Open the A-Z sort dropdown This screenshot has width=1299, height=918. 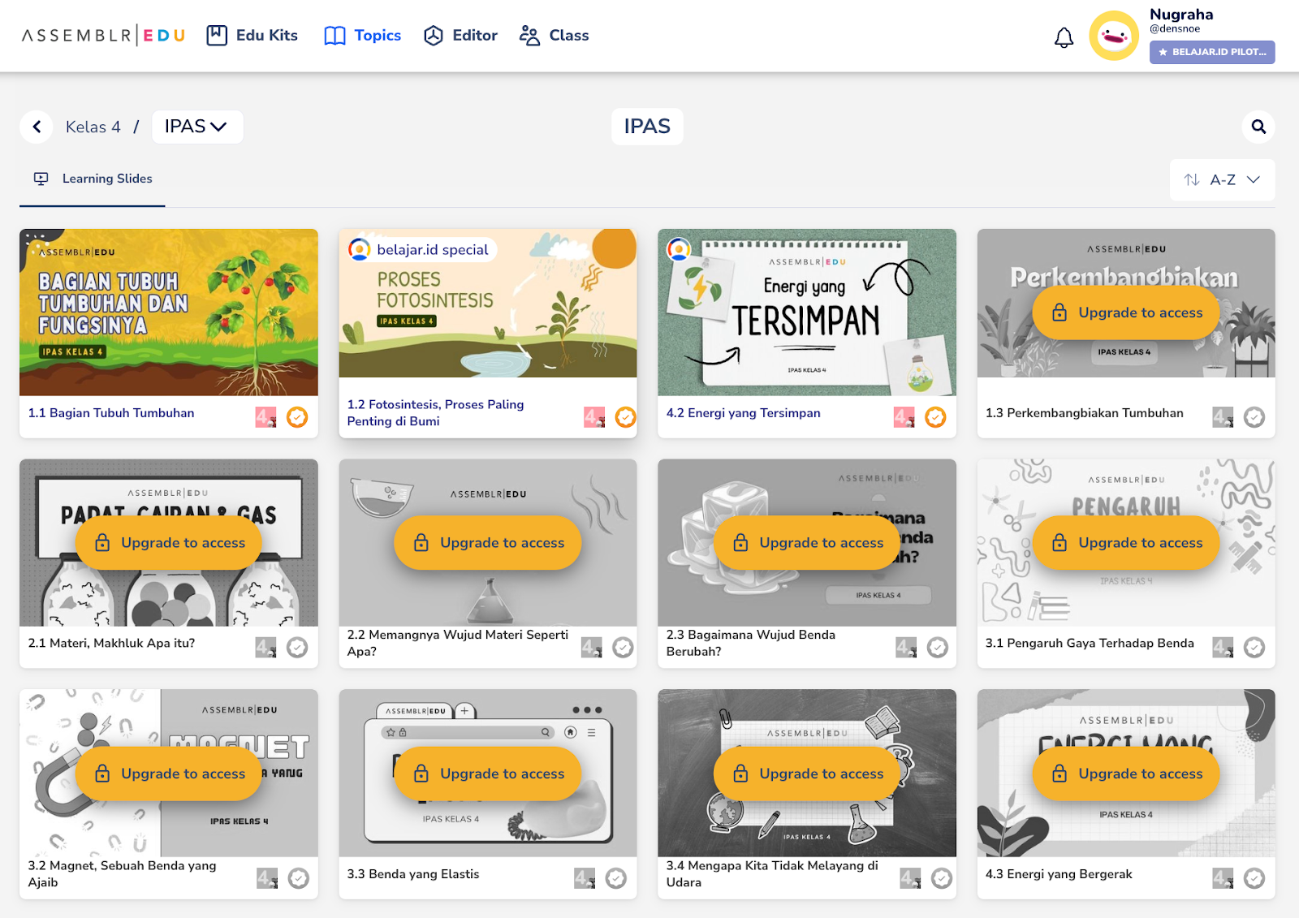(1222, 179)
